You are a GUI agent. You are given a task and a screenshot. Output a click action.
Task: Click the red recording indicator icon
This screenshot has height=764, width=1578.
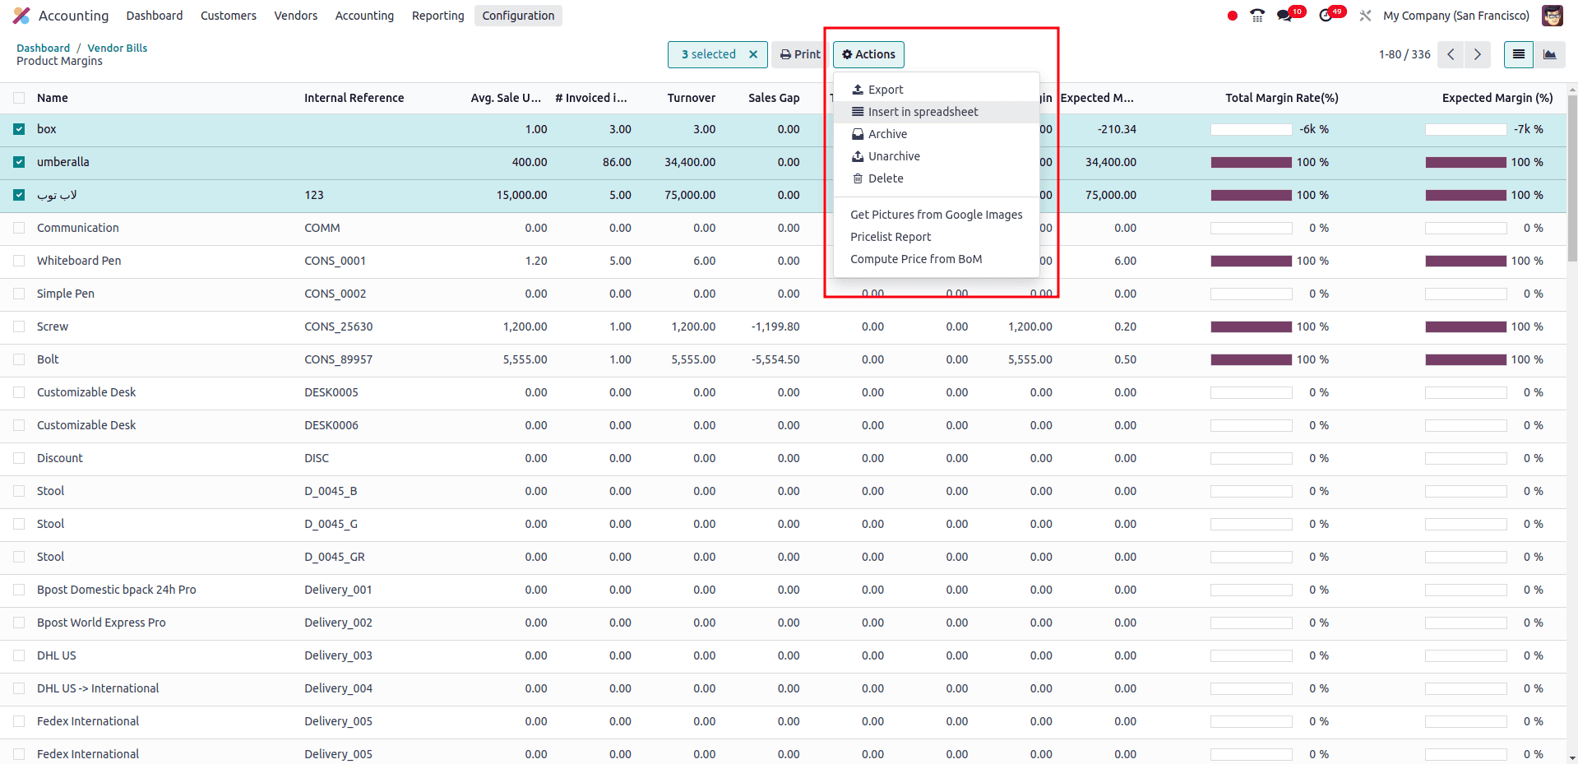[x=1232, y=16]
